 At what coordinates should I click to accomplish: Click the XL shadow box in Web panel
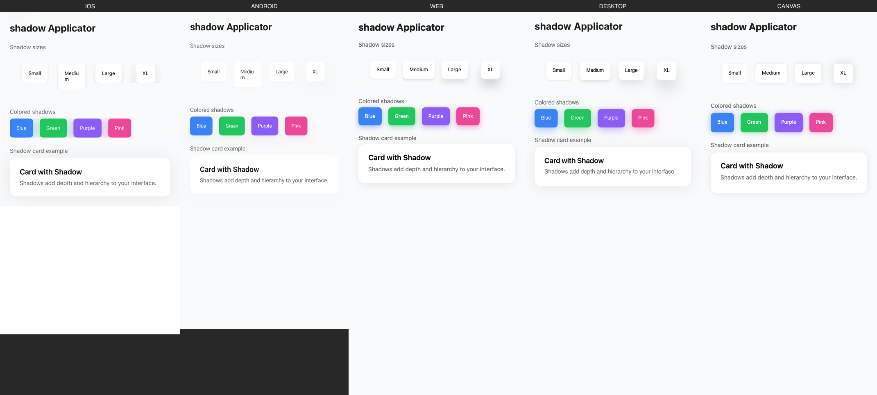pos(490,70)
